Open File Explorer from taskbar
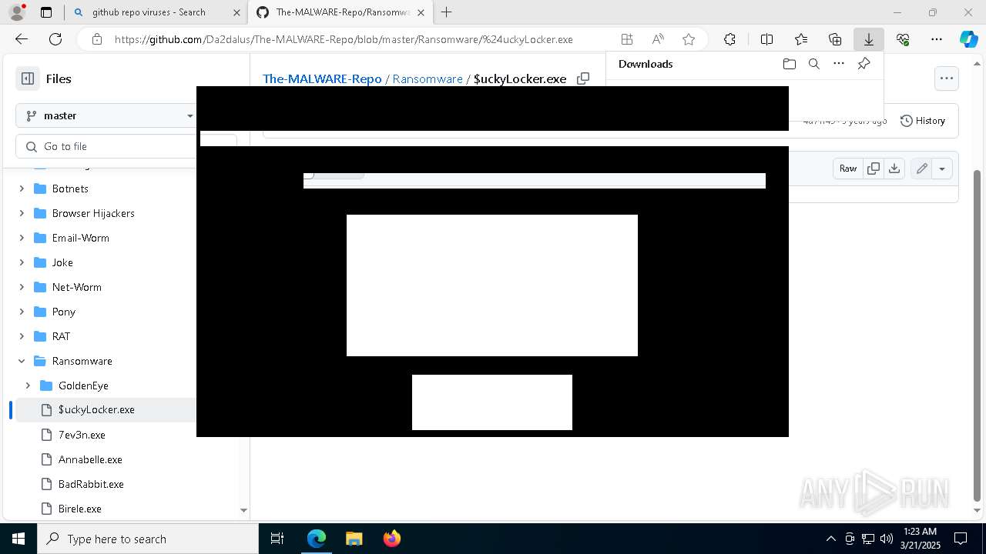Viewport: 986px width, 554px height. tap(354, 539)
